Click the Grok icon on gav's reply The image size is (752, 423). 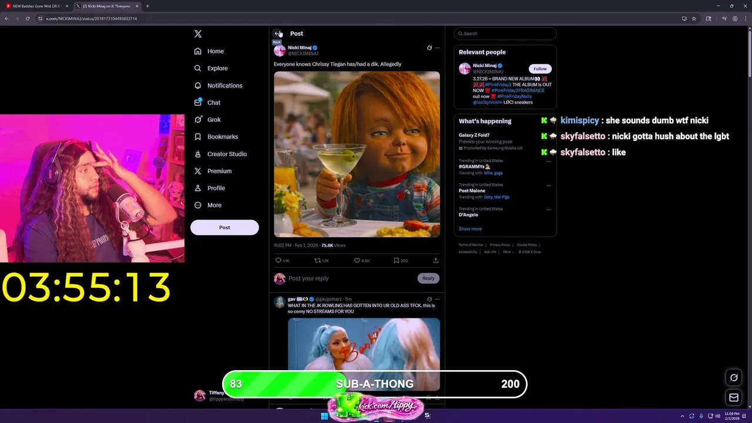[429, 299]
